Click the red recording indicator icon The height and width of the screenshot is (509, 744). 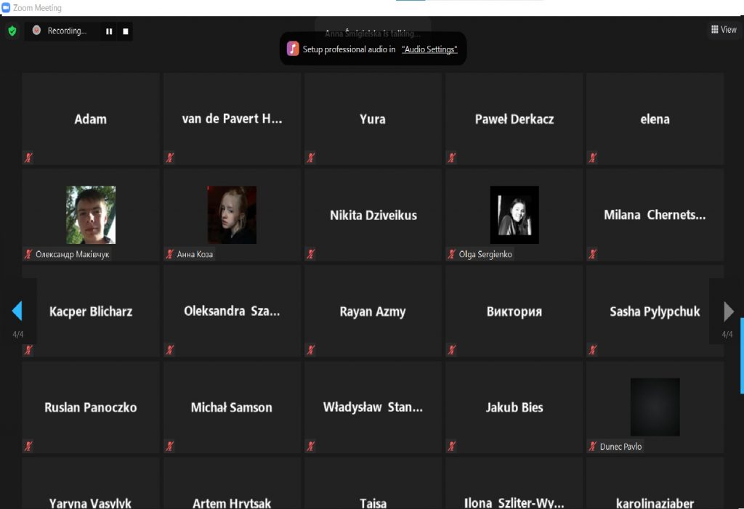pyautogui.click(x=36, y=30)
